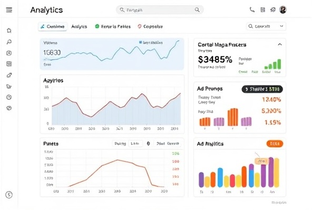Click the orange pill button in Ad Analytics card
This screenshot has height=210, width=312.
[x=275, y=144]
